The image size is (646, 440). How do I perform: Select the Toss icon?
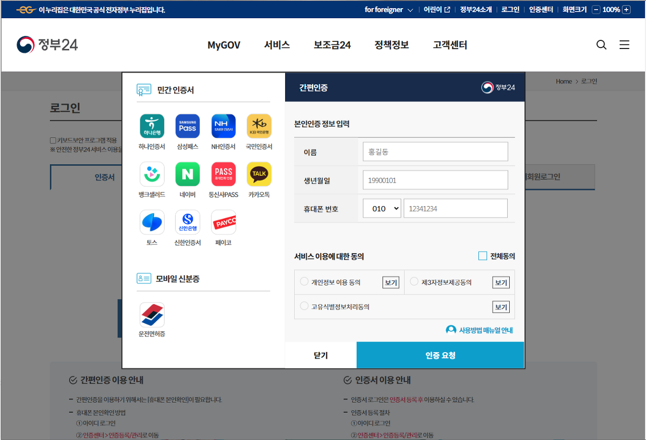(152, 222)
